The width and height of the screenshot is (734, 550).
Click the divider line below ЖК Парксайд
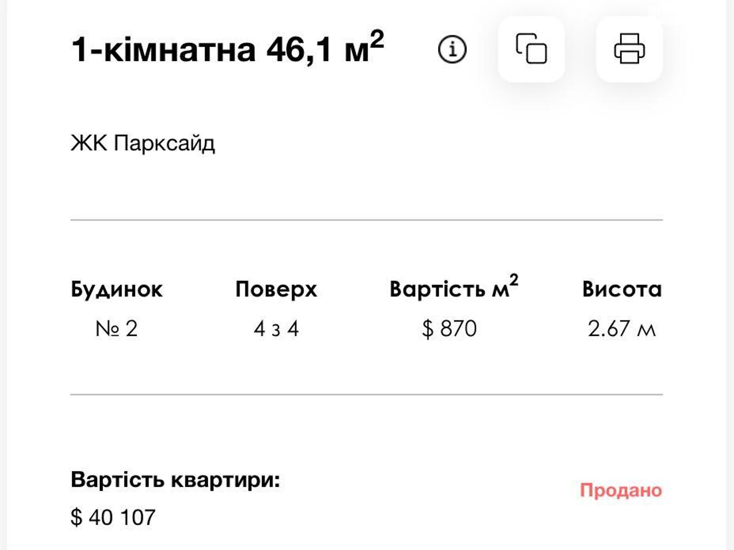pos(366,220)
